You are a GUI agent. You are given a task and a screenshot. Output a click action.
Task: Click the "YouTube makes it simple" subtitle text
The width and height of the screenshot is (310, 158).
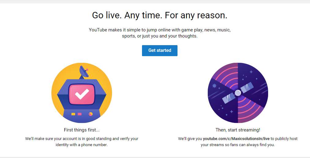point(159,33)
